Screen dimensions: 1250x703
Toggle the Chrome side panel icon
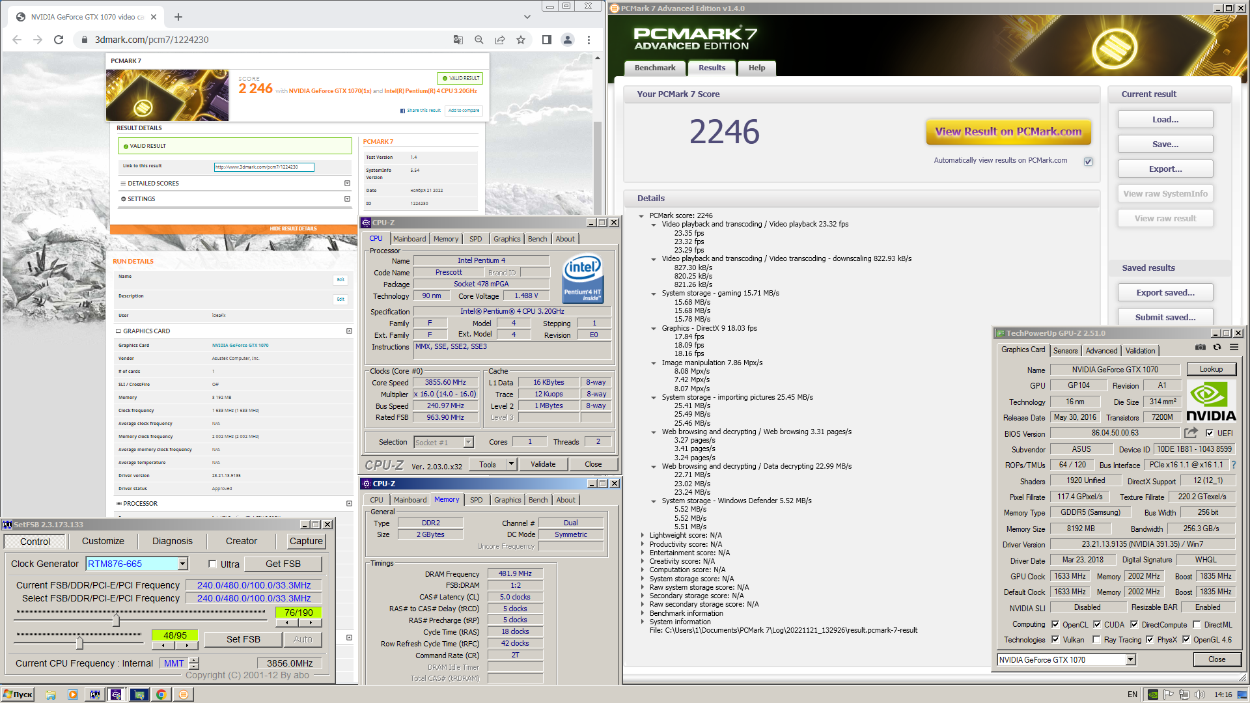[547, 40]
